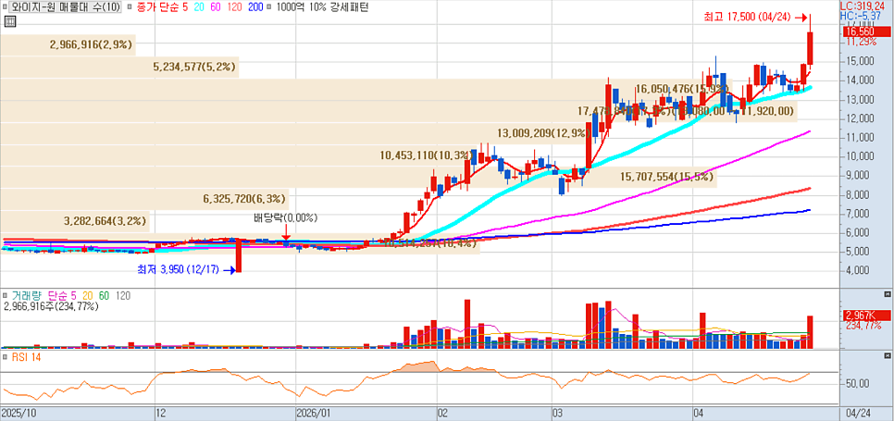Click the blue 200 moving average legend

coord(256,8)
